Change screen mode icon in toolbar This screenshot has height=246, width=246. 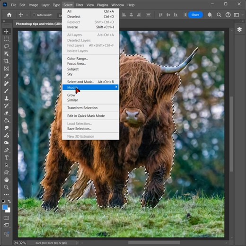point(6,225)
